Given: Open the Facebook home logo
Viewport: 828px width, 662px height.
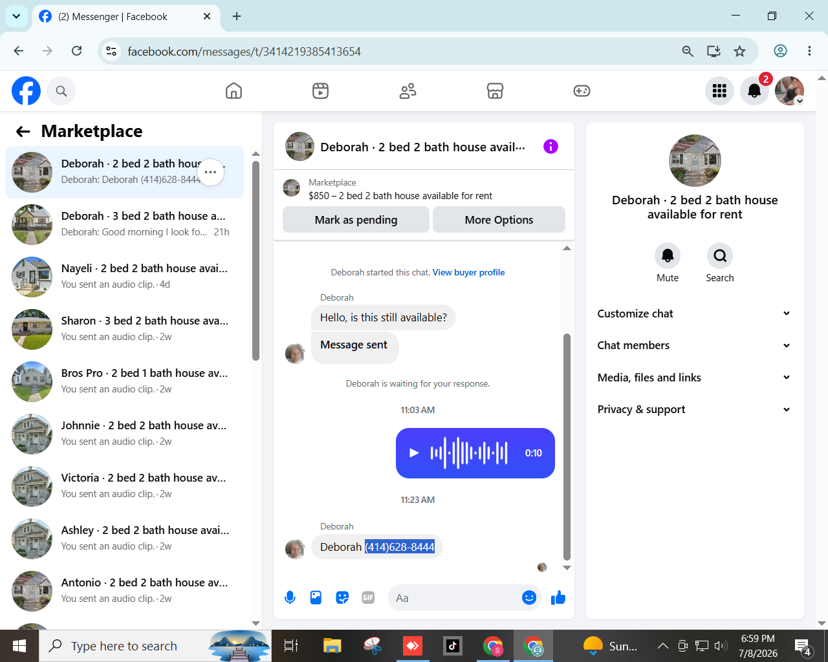Looking at the screenshot, I should click(x=26, y=91).
